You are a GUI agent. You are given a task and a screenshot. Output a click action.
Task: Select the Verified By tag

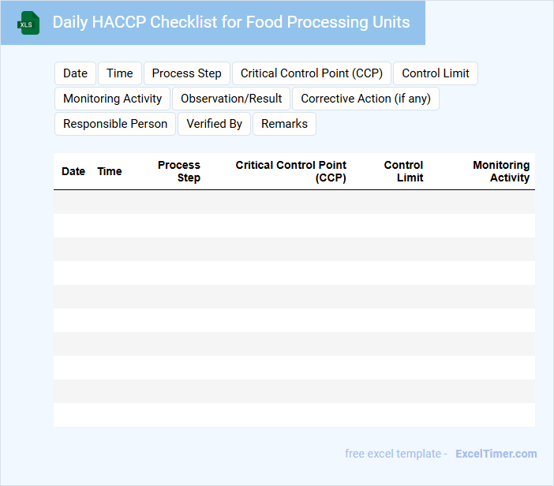[x=214, y=124]
